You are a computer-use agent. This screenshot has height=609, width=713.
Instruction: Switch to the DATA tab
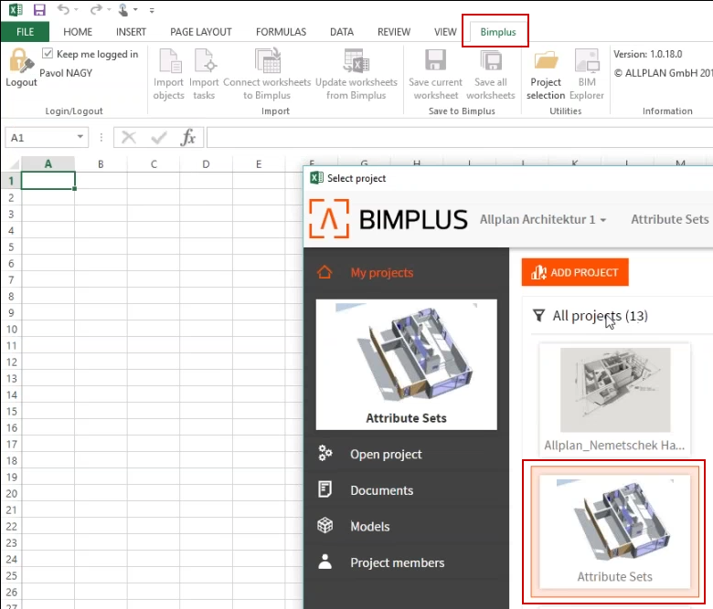click(x=342, y=32)
